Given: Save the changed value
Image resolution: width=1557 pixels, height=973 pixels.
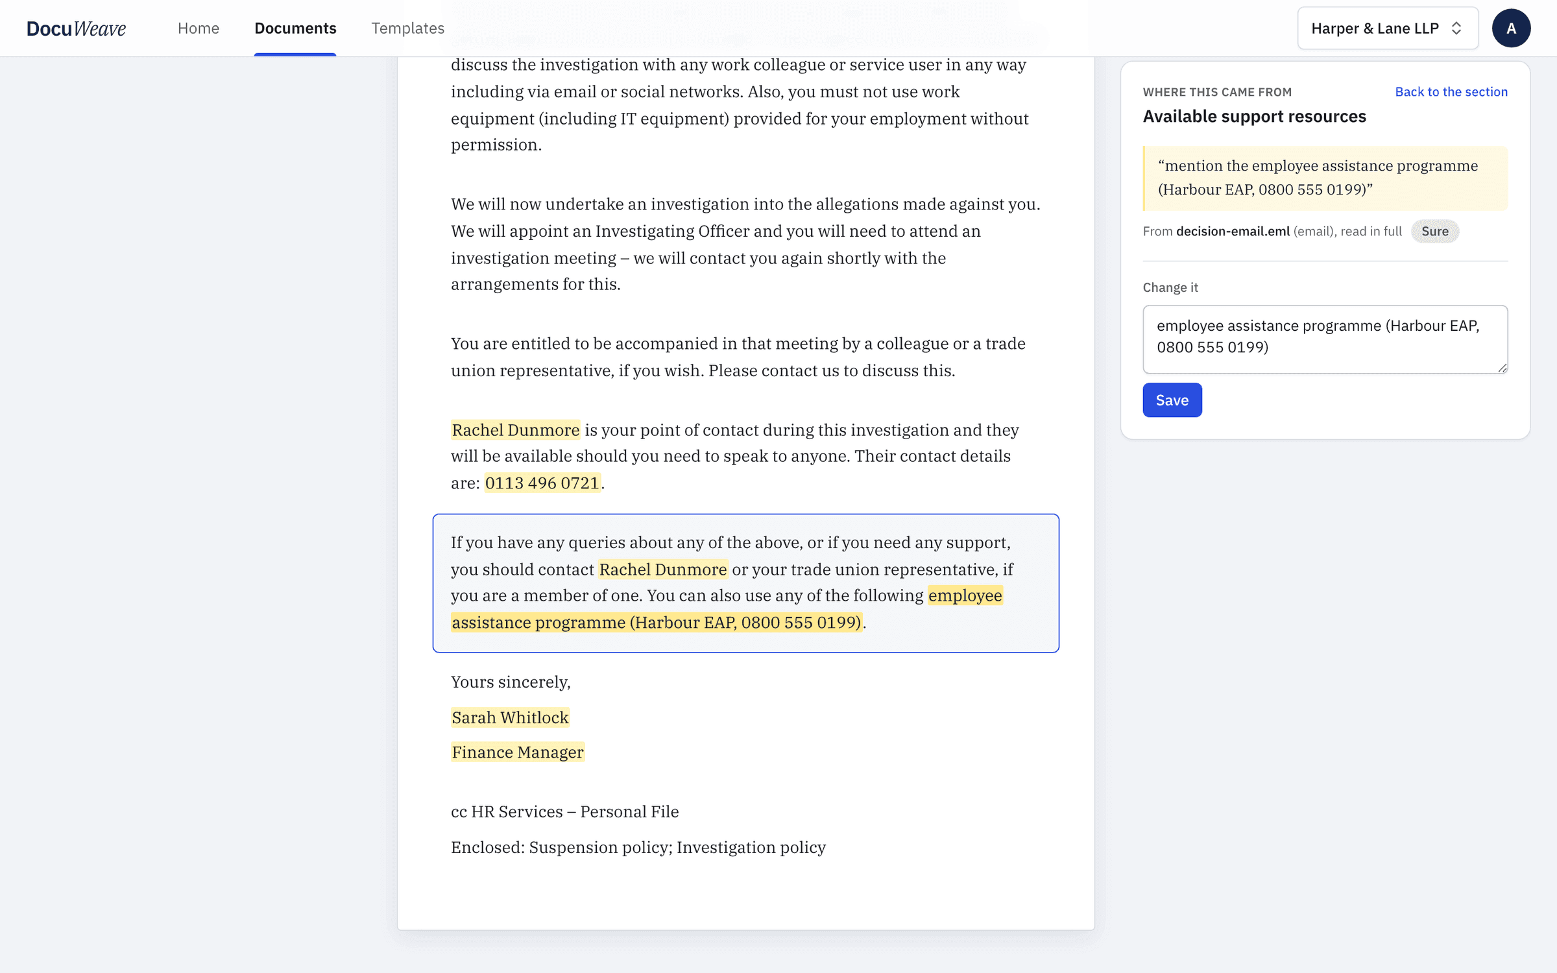Looking at the screenshot, I should tap(1172, 400).
